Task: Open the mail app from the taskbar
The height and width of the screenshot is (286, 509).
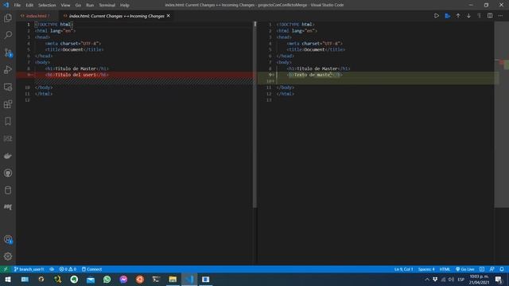Action: pos(91,279)
